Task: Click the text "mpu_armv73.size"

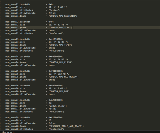Action: click(x=15, y=42)
